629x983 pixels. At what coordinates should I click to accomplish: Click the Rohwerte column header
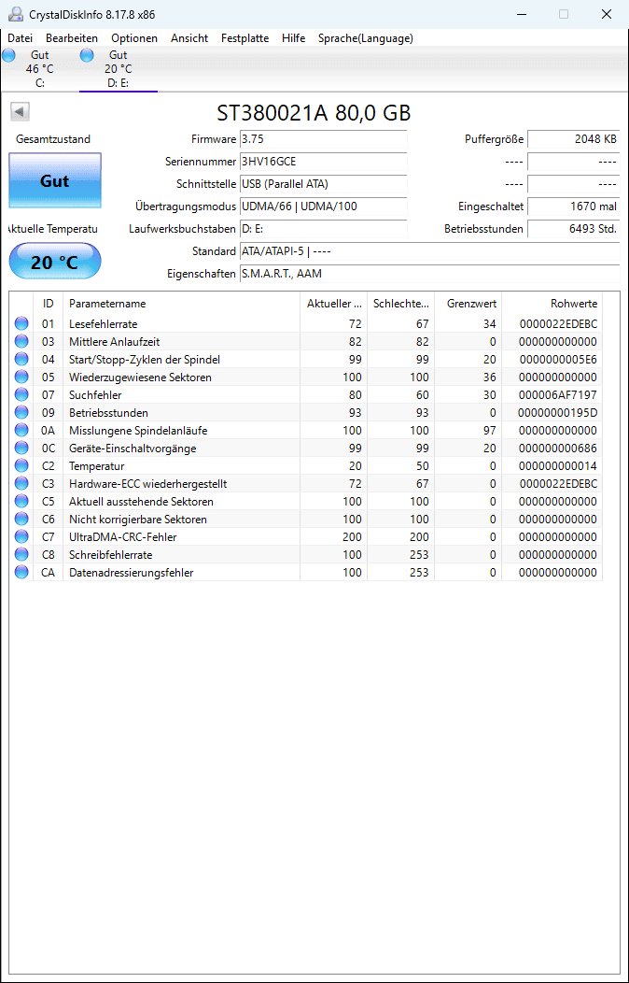click(552, 304)
